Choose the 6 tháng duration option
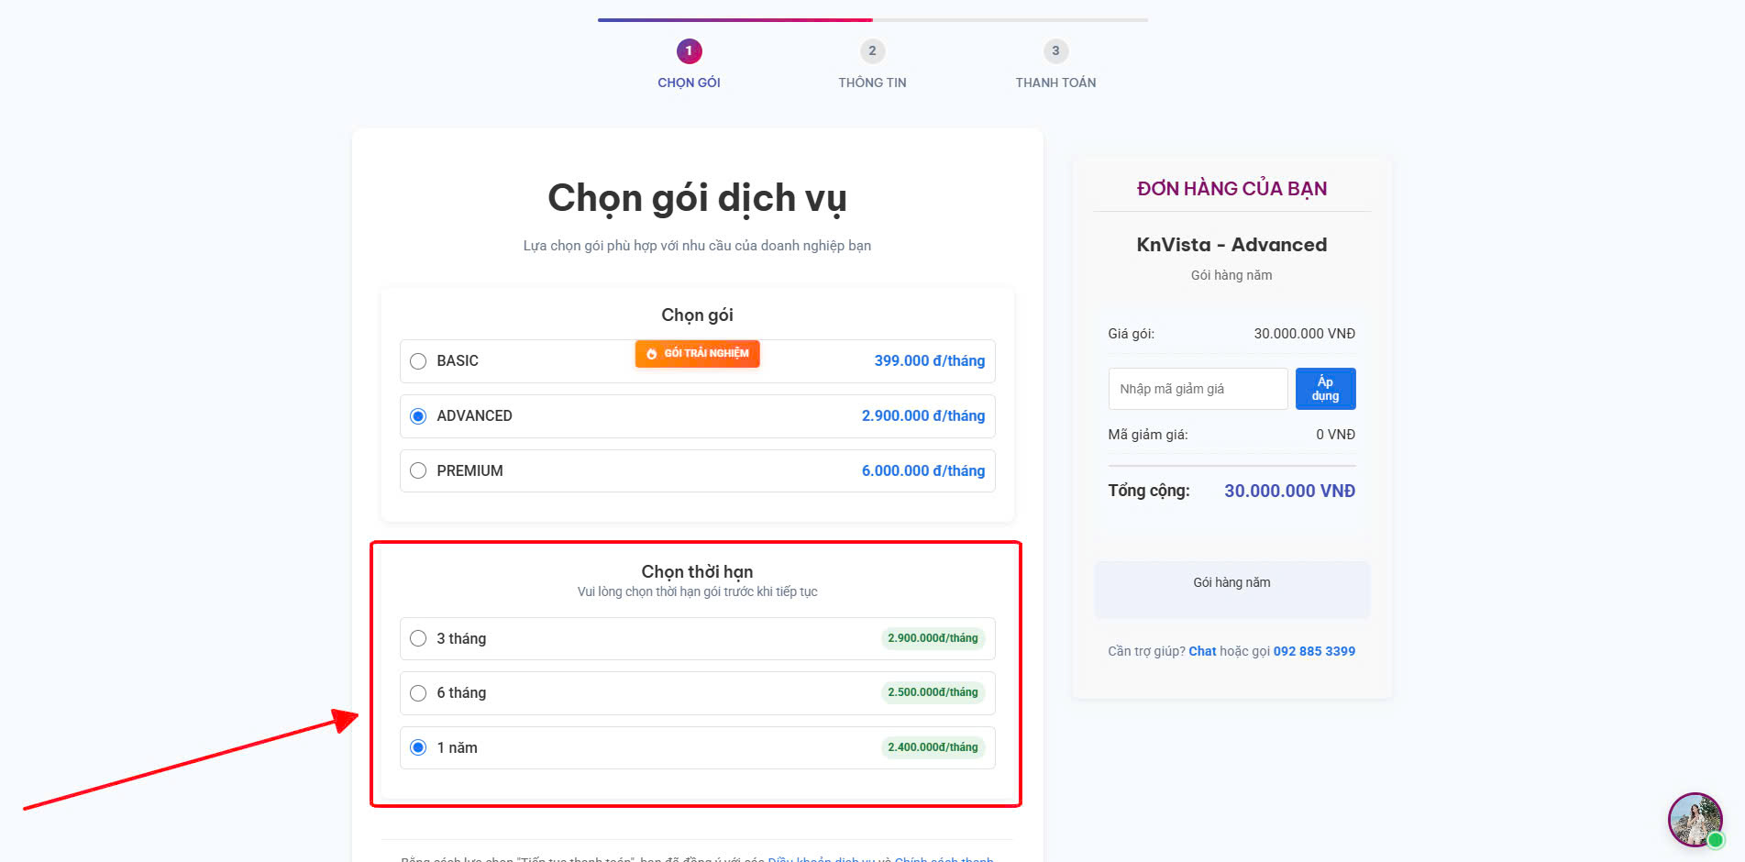 pos(419,693)
